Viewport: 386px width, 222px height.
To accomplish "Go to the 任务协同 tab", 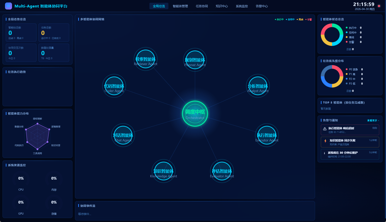I will pos(202,6).
